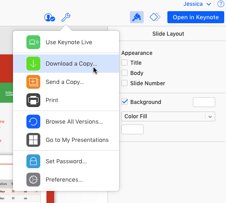Choose Use Keynote Live
Image resolution: width=226 pixels, height=203 pixels.
coord(66,42)
